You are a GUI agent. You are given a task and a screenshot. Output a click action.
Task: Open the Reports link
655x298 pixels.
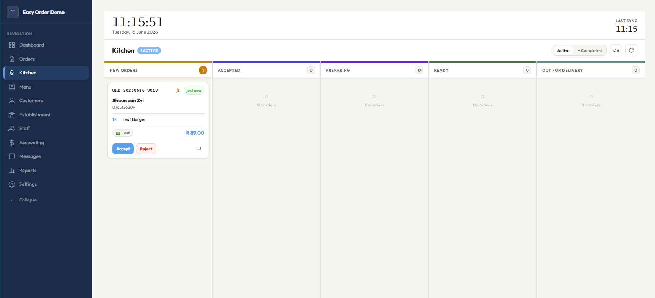46,171
